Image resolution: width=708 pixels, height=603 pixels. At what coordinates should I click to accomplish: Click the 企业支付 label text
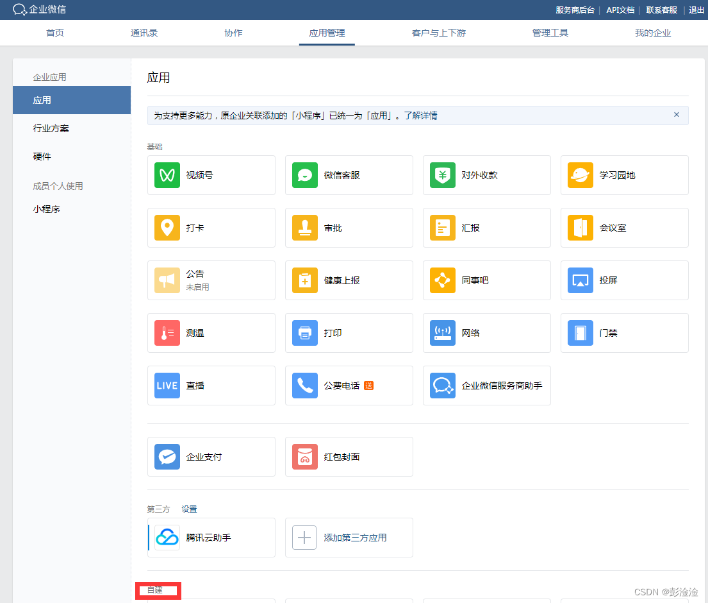point(204,457)
